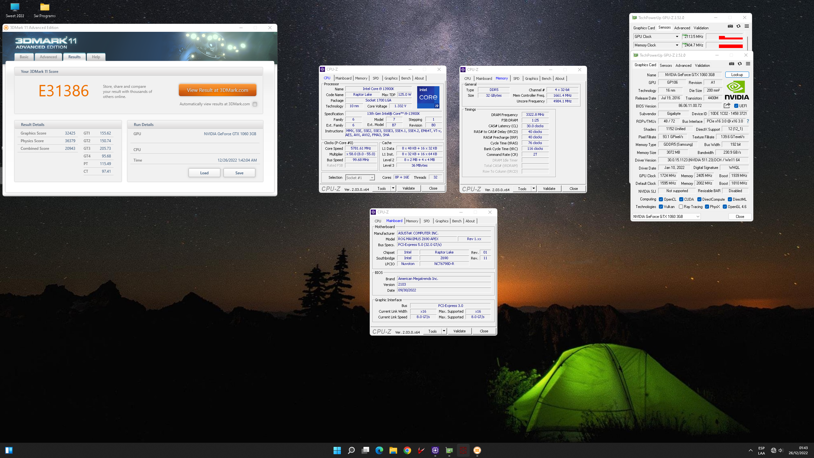Open Bench tab in CPU-Z Memory window
814x458 pixels.
pyautogui.click(x=546, y=79)
